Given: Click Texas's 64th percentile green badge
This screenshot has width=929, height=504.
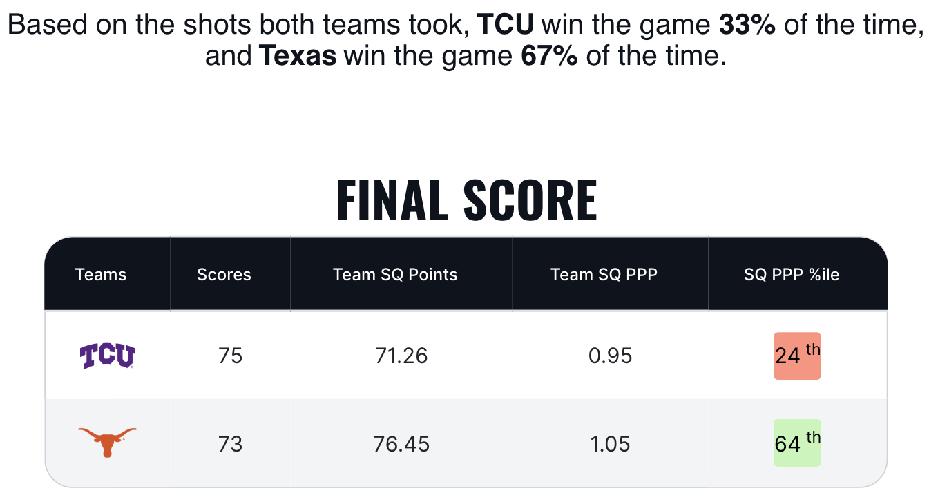Looking at the screenshot, I should 797,443.
